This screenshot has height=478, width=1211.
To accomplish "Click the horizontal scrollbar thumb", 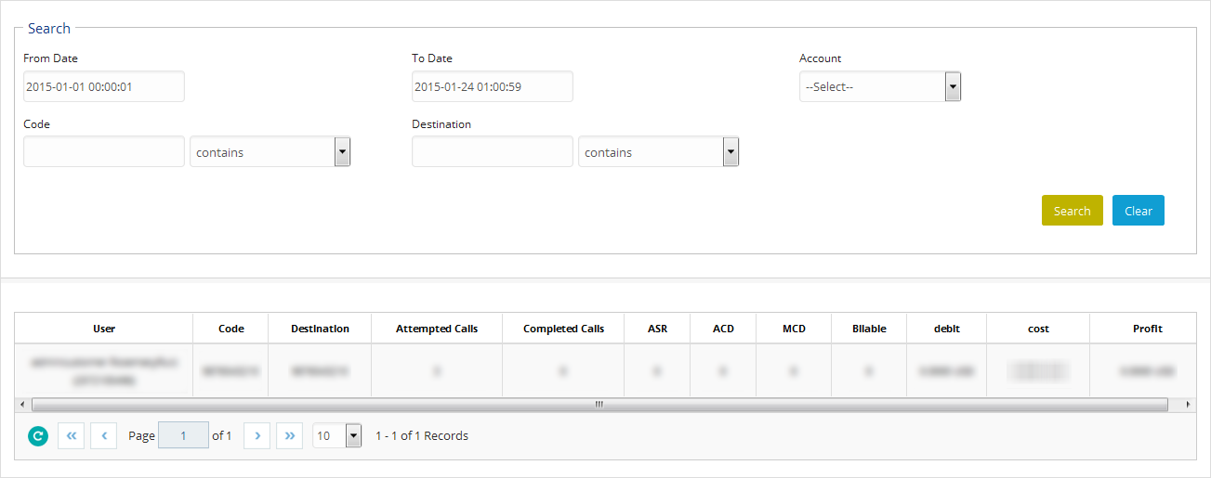I will (599, 405).
